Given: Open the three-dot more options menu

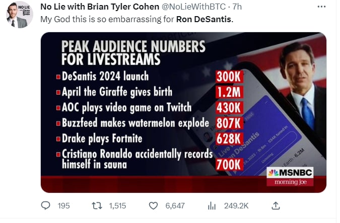Looking at the screenshot, I should click(321, 7).
